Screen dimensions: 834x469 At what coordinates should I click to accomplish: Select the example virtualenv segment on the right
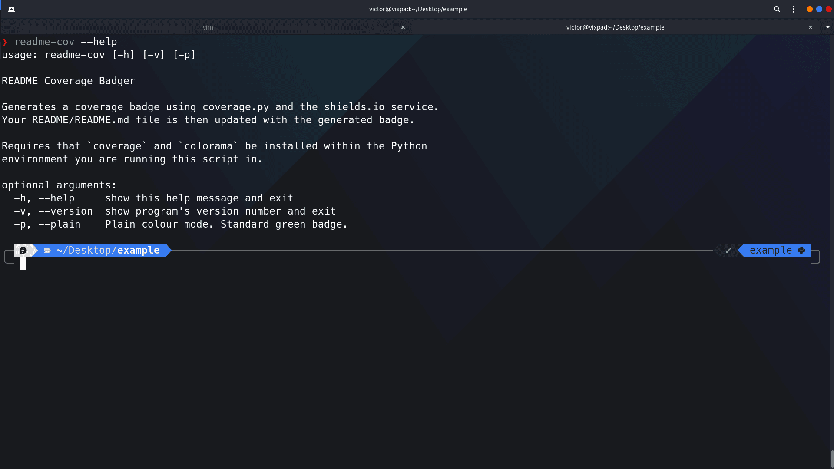click(x=771, y=250)
